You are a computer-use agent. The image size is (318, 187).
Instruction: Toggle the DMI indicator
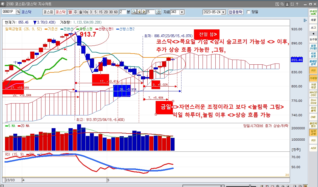313,117
